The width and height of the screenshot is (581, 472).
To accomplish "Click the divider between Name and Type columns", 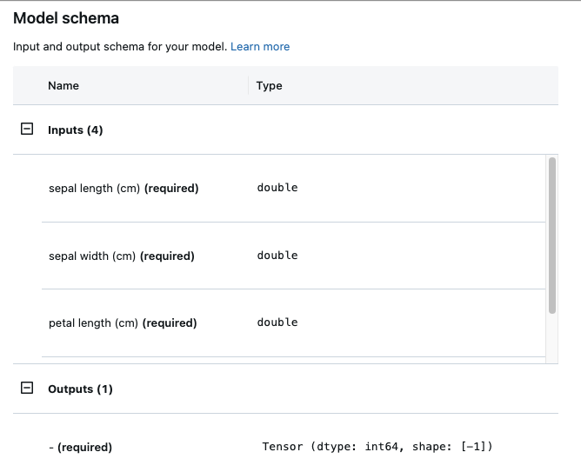I will click(x=249, y=86).
